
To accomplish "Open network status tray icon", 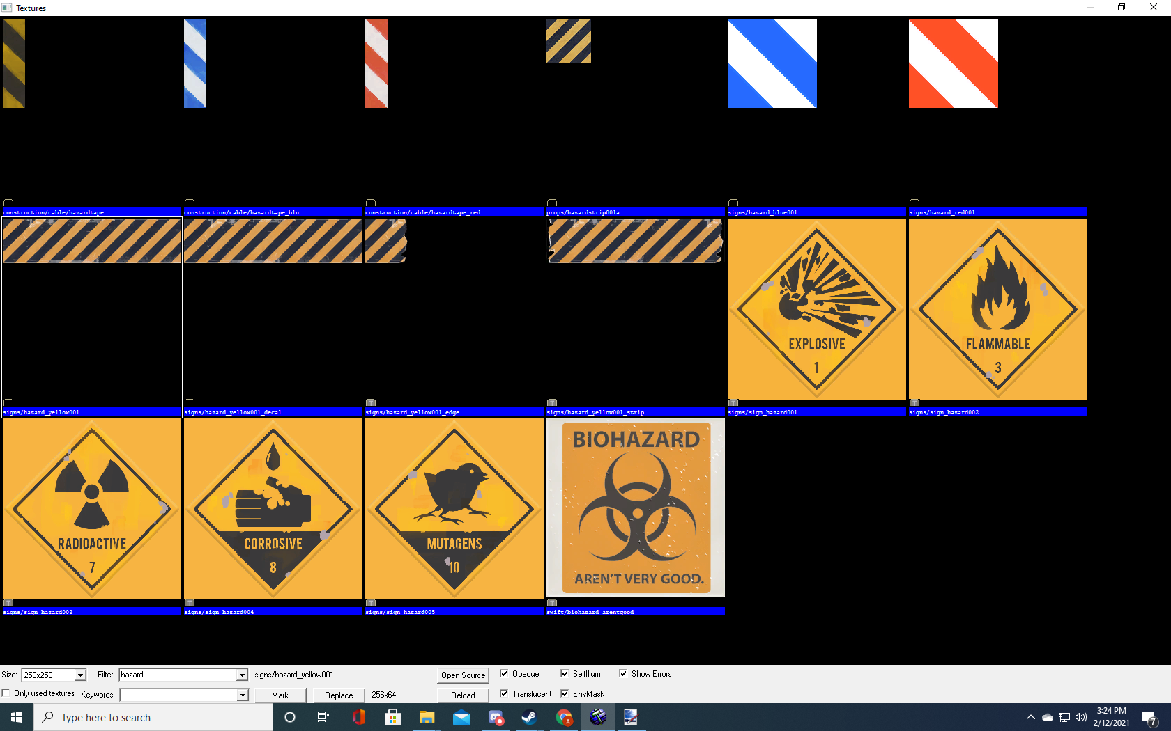I will [1064, 717].
